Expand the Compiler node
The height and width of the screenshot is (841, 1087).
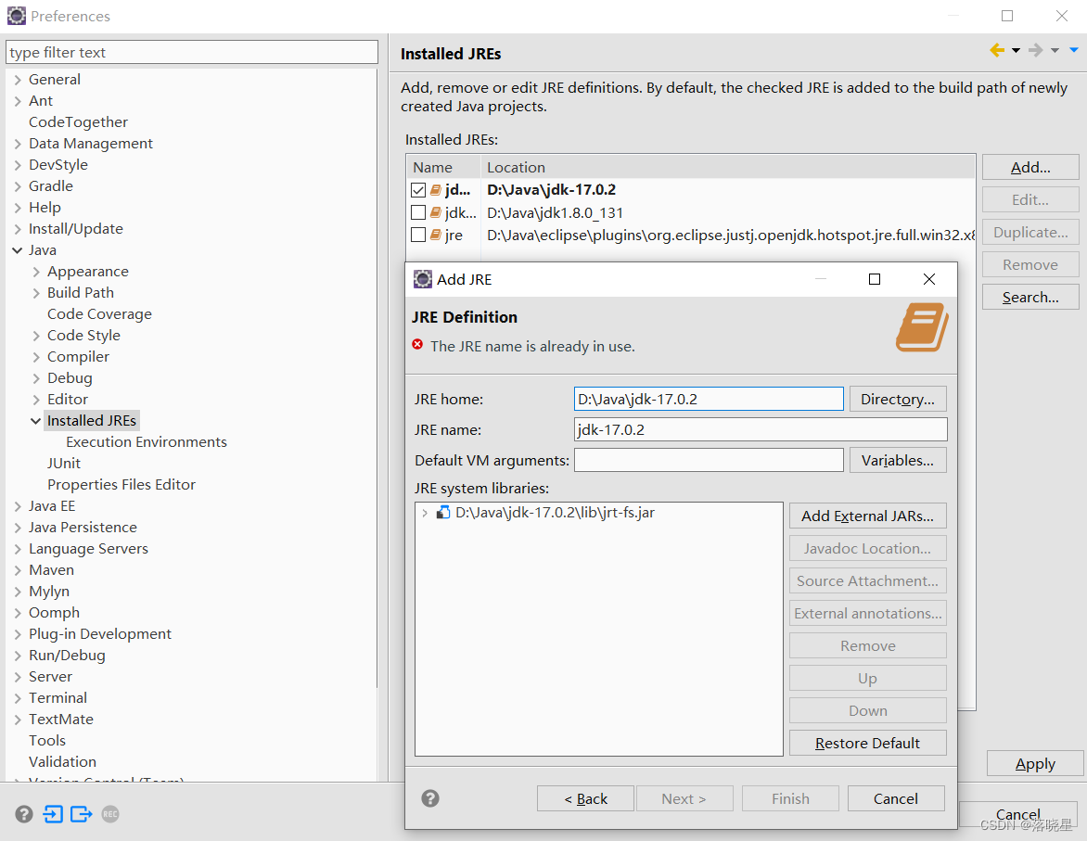[37, 357]
